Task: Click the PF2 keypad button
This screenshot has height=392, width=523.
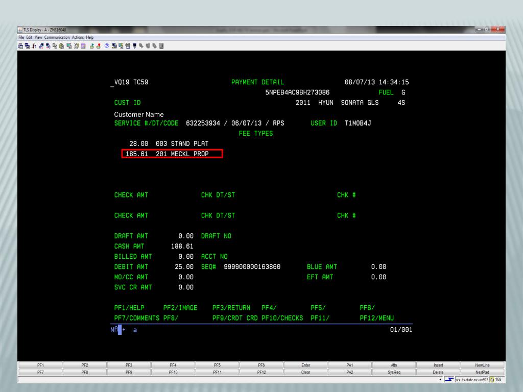Action: [x=85, y=365]
